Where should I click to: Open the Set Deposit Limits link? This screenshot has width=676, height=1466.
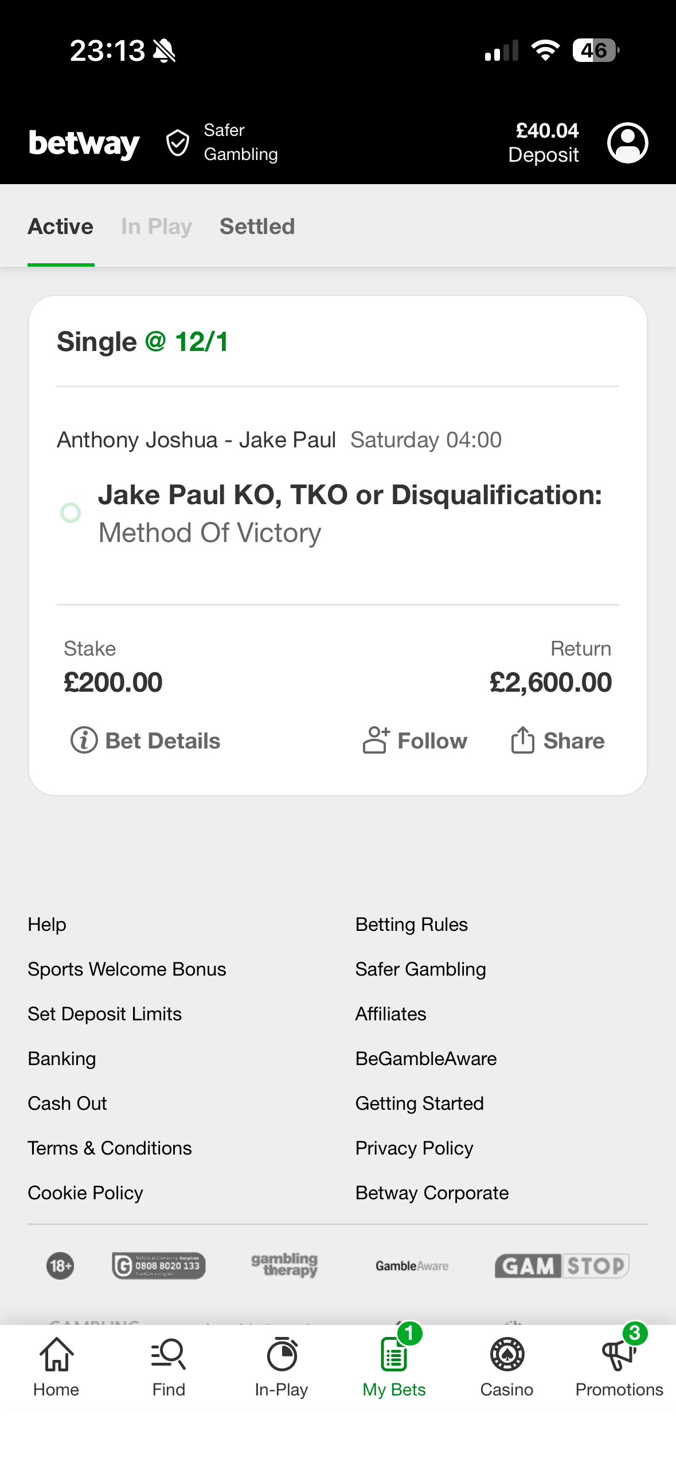tap(104, 1014)
